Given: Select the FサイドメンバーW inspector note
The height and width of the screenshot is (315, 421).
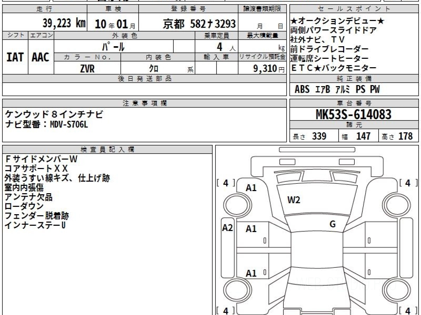Looking at the screenshot, I should (41, 159).
